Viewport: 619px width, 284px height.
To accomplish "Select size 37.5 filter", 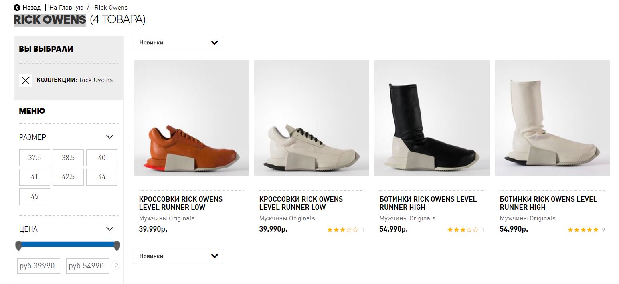I will 34,158.
